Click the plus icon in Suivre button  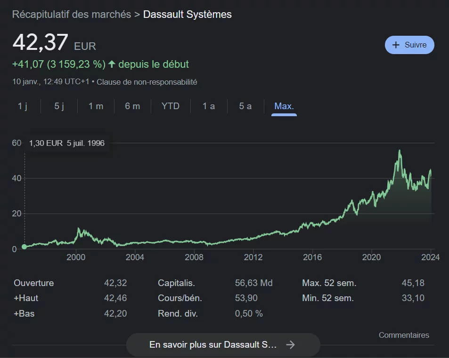[396, 45]
